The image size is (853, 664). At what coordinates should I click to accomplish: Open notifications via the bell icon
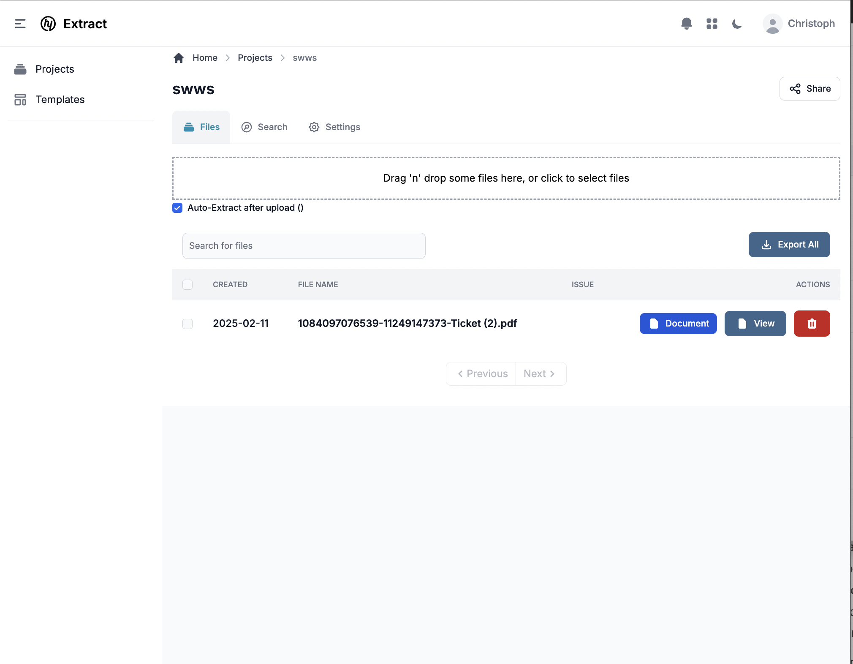(687, 24)
